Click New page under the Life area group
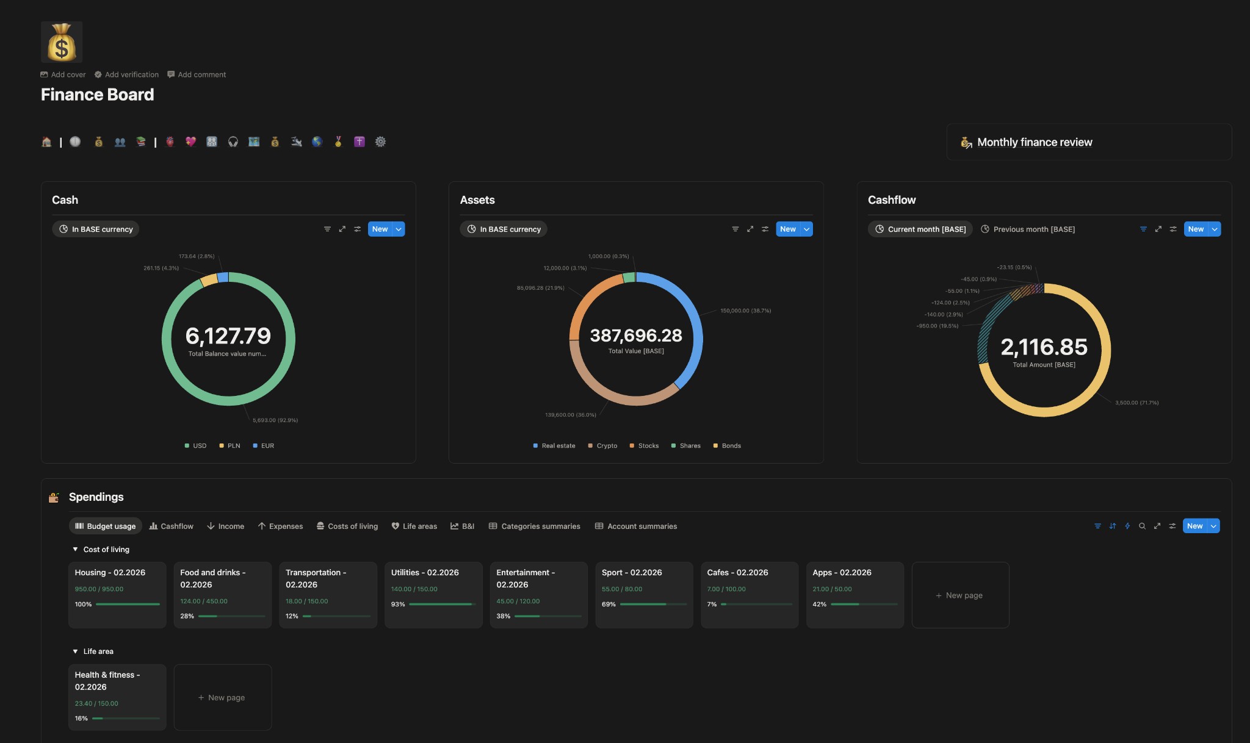Viewport: 1250px width, 743px height. pos(223,697)
